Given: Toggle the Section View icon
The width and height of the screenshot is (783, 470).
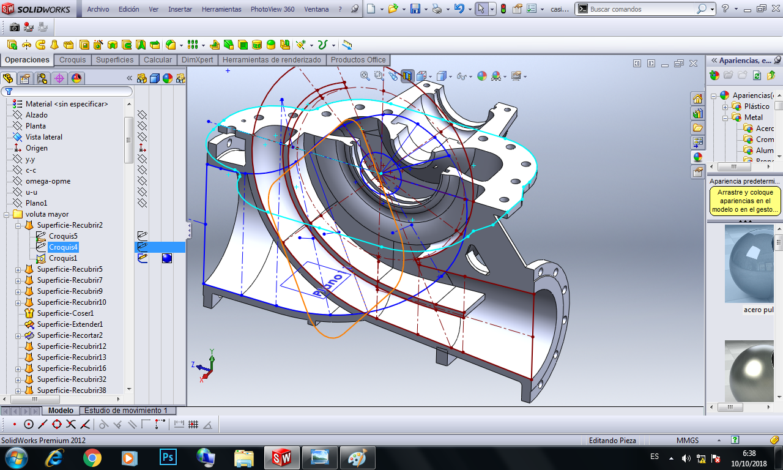Looking at the screenshot, I should [407, 76].
